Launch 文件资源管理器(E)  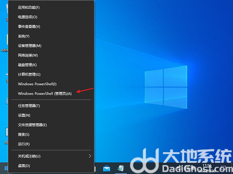pyautogui.click(x=51, y=125)
